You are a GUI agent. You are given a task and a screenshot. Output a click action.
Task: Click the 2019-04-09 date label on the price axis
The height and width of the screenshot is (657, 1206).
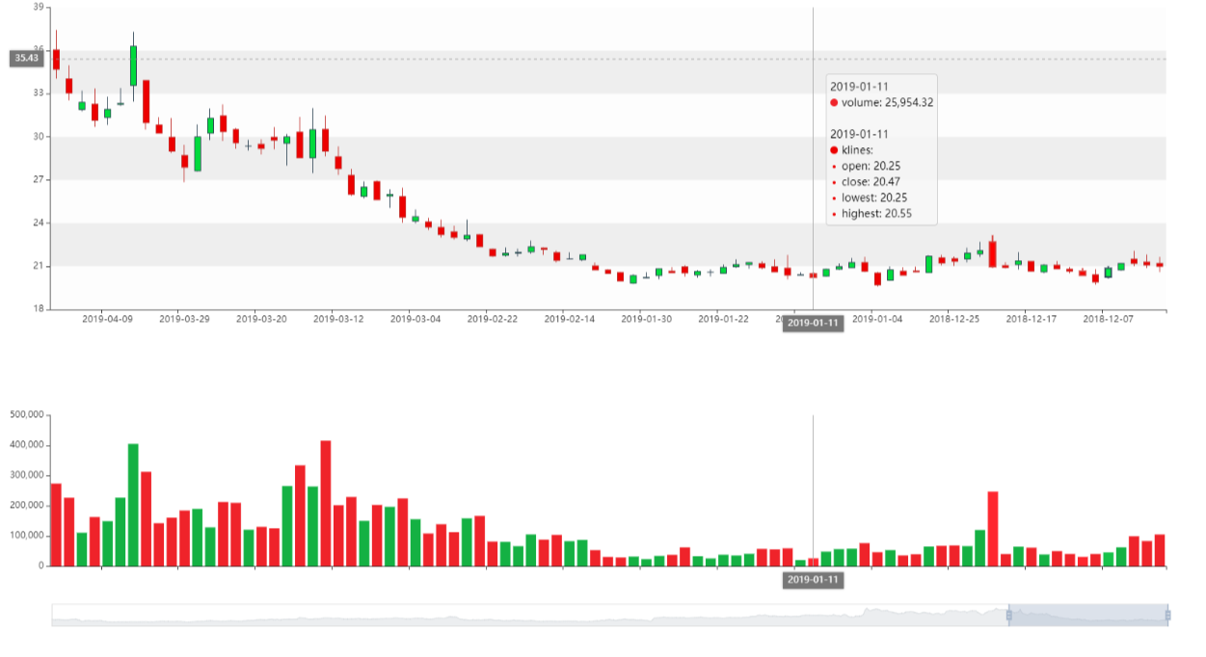tap(107, 319)
